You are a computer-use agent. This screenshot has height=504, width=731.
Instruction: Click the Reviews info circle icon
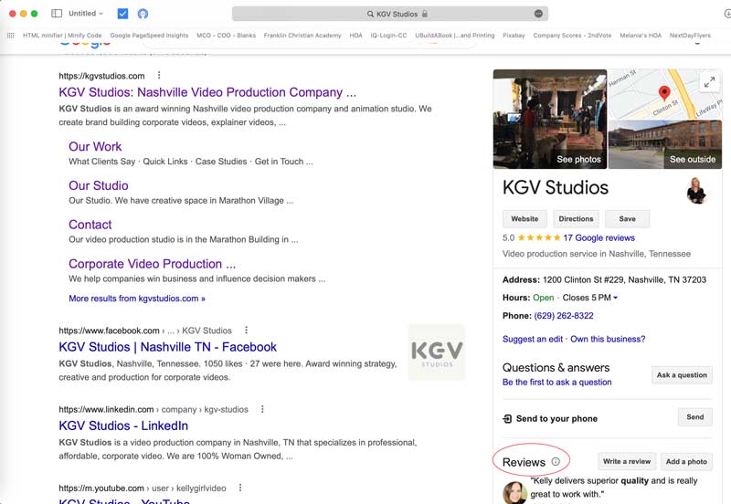[x=556, y=462]
